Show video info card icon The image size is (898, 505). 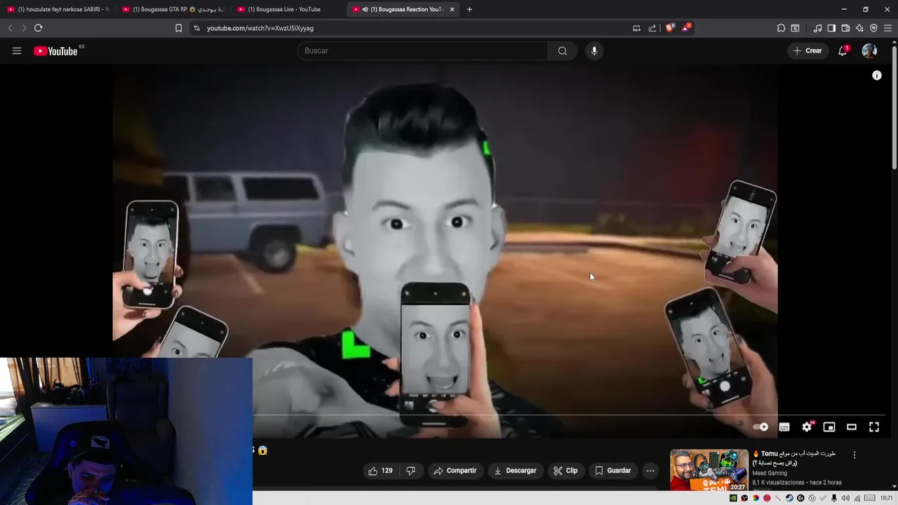(x=877, y=75)
